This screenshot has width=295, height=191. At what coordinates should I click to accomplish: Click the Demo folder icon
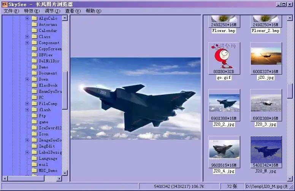[35, 67]
